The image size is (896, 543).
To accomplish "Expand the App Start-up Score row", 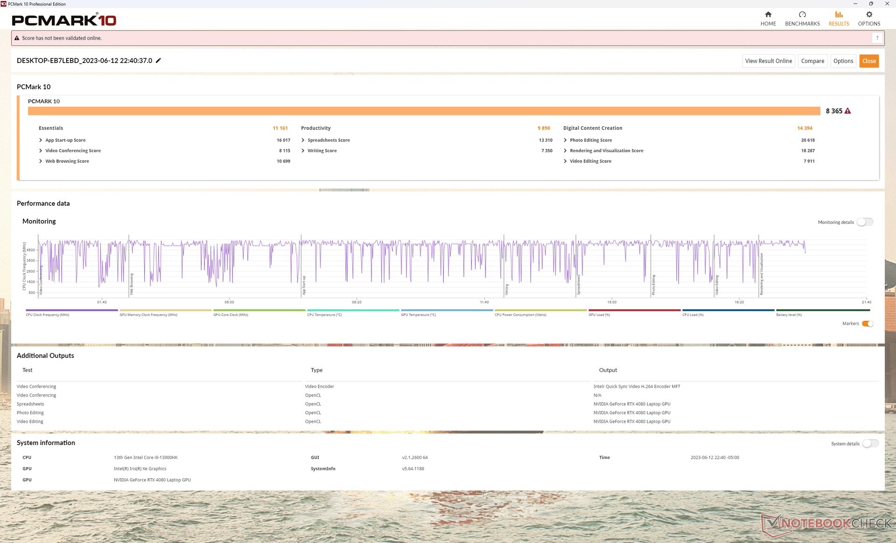I will (x=41, y=140).
